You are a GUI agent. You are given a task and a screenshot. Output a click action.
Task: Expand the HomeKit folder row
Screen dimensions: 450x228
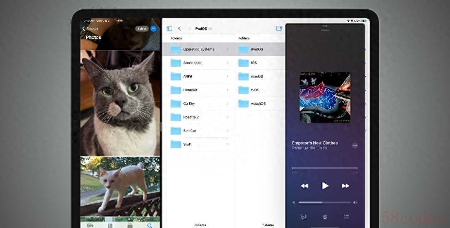coord(200,90)
